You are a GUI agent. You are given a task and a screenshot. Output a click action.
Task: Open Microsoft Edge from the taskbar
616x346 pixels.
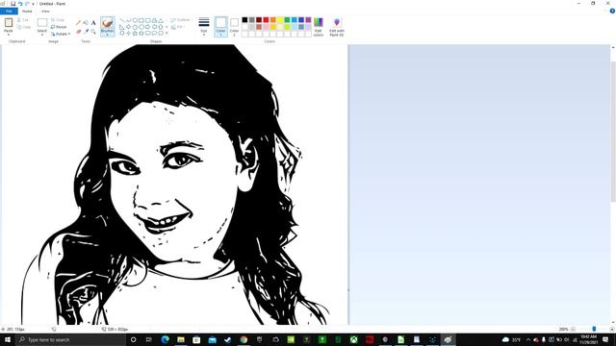(x=165, y=339)
